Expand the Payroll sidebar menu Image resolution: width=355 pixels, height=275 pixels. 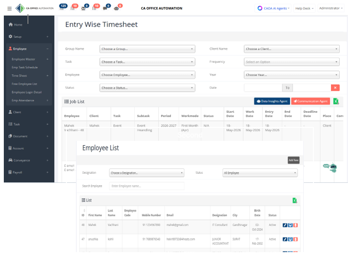(x=29, y=172)
